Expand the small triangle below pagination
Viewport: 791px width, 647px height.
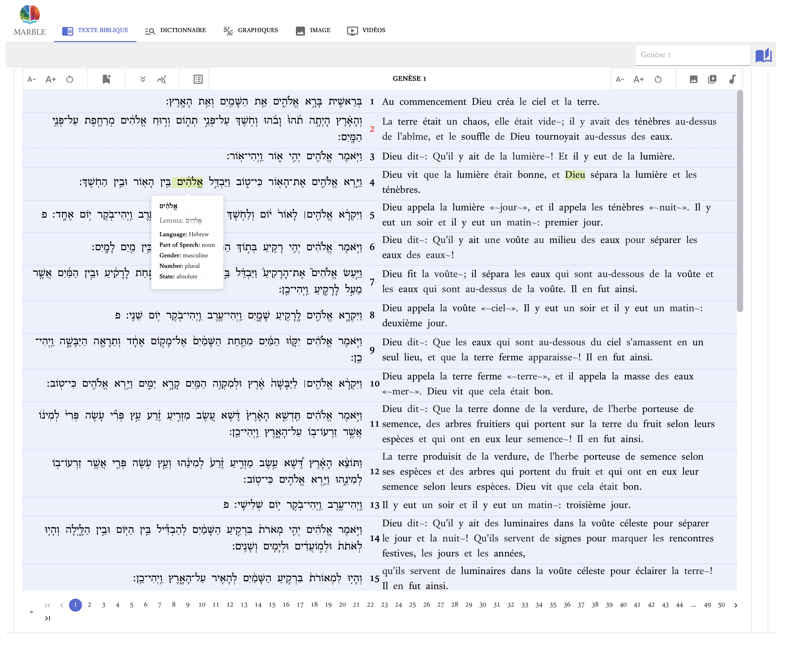point(32,612)
